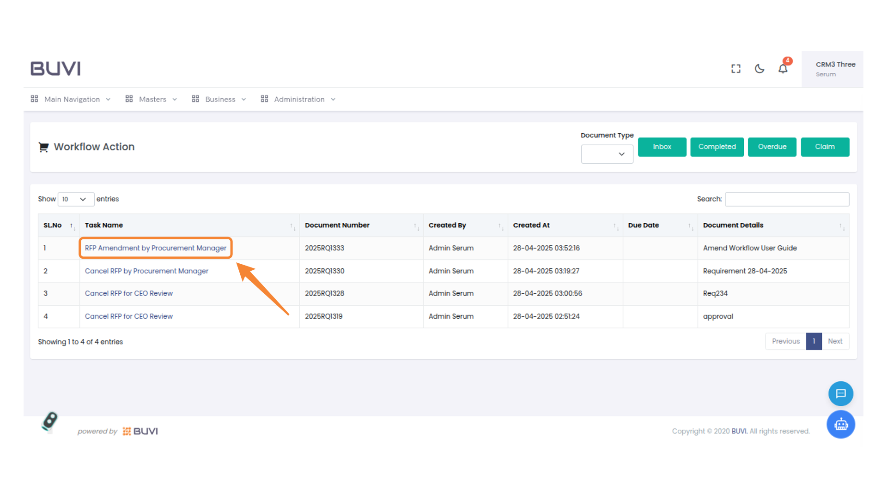Change the Show entries count selector
Image resolution: width=887 pixels, height=498 pixels.
click(x=76, y=199)
